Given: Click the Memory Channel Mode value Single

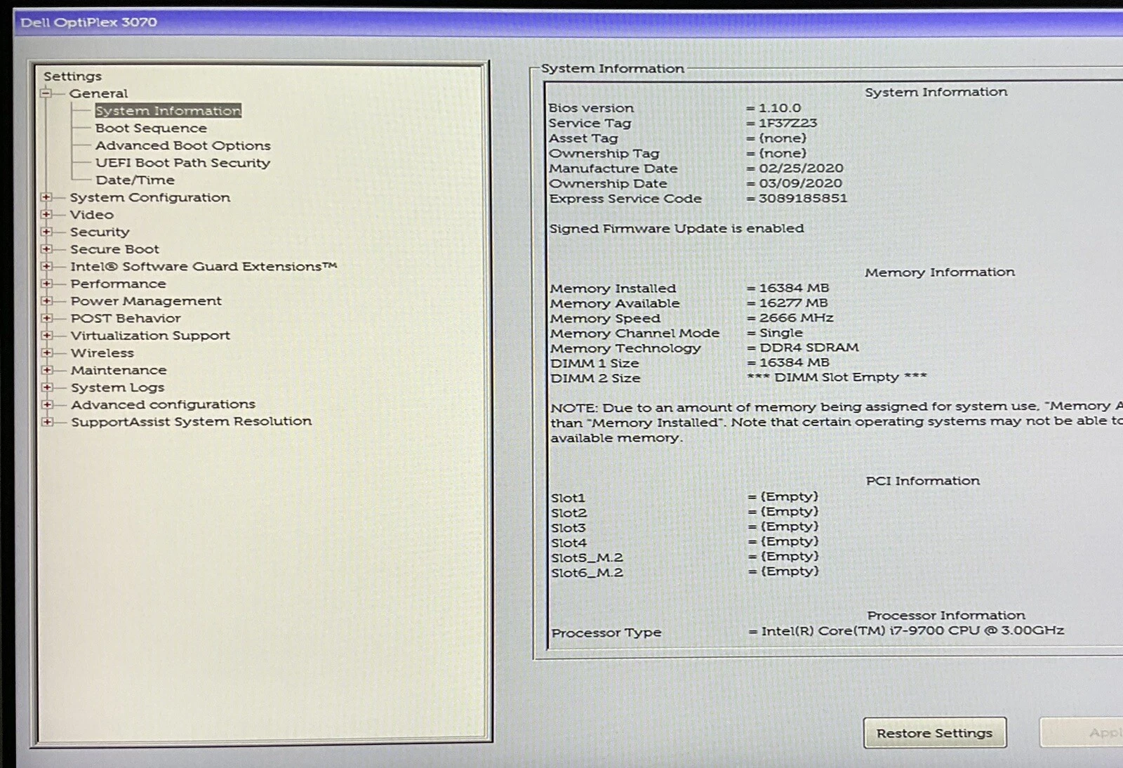Looking at the screenshot, I should point(780,333).
